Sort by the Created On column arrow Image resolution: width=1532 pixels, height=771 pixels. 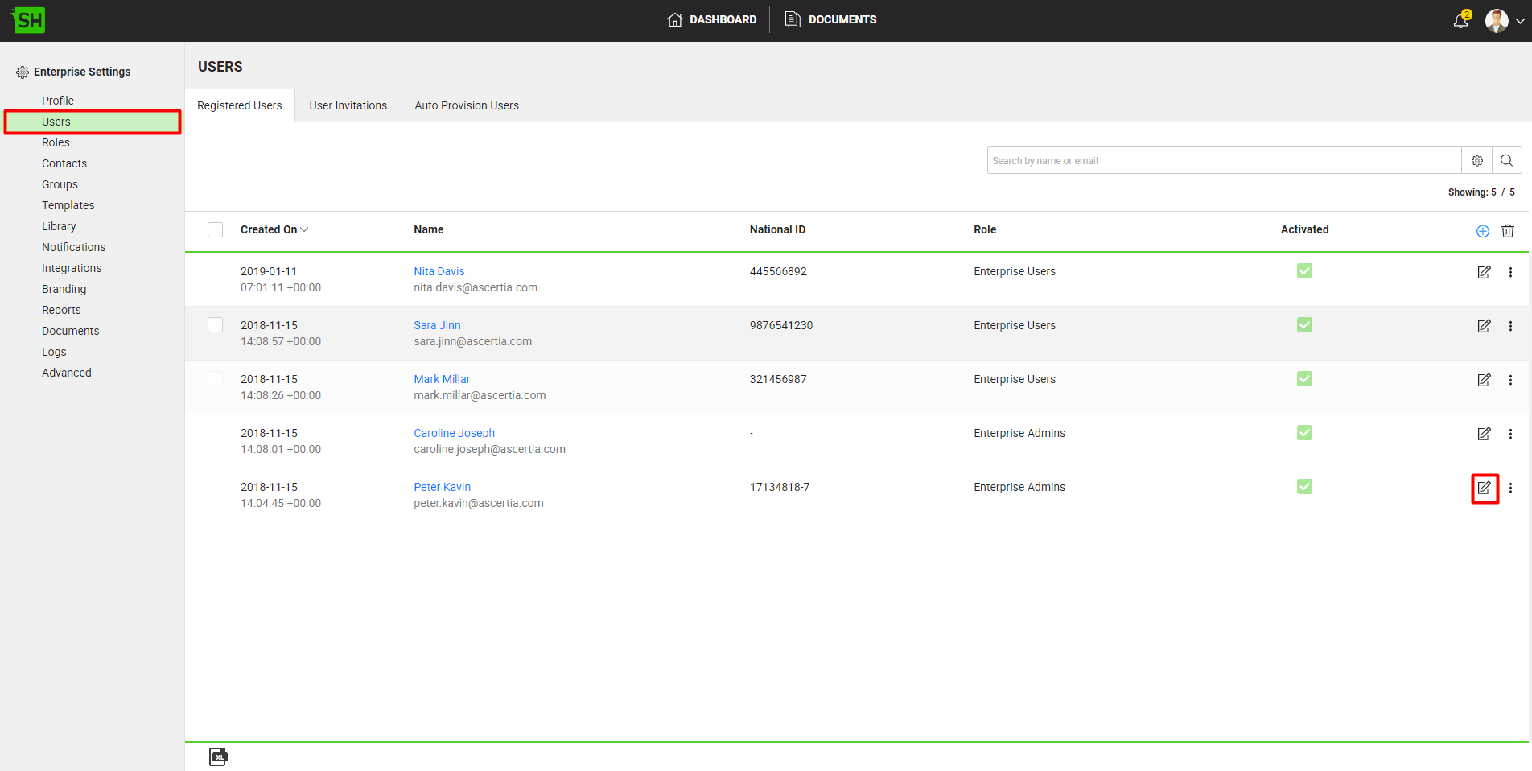coord(304,230)
